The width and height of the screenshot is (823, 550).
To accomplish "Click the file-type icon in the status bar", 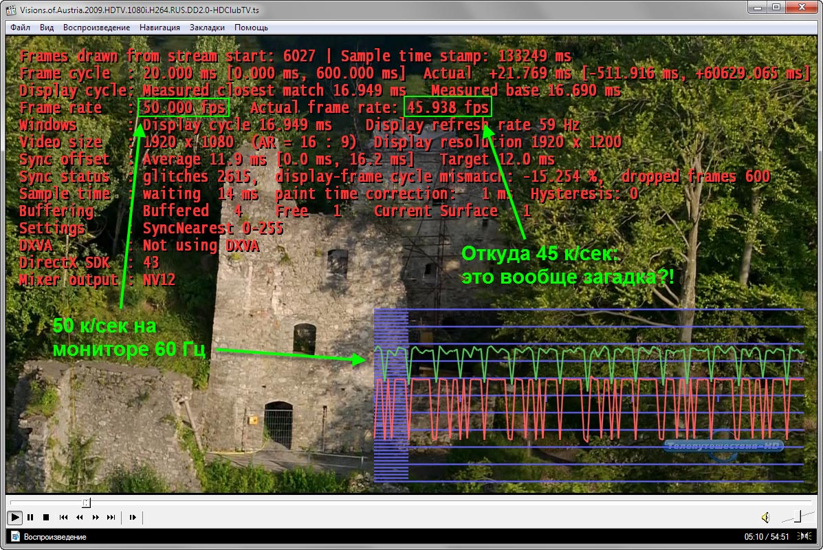I will tap(14, 537).
